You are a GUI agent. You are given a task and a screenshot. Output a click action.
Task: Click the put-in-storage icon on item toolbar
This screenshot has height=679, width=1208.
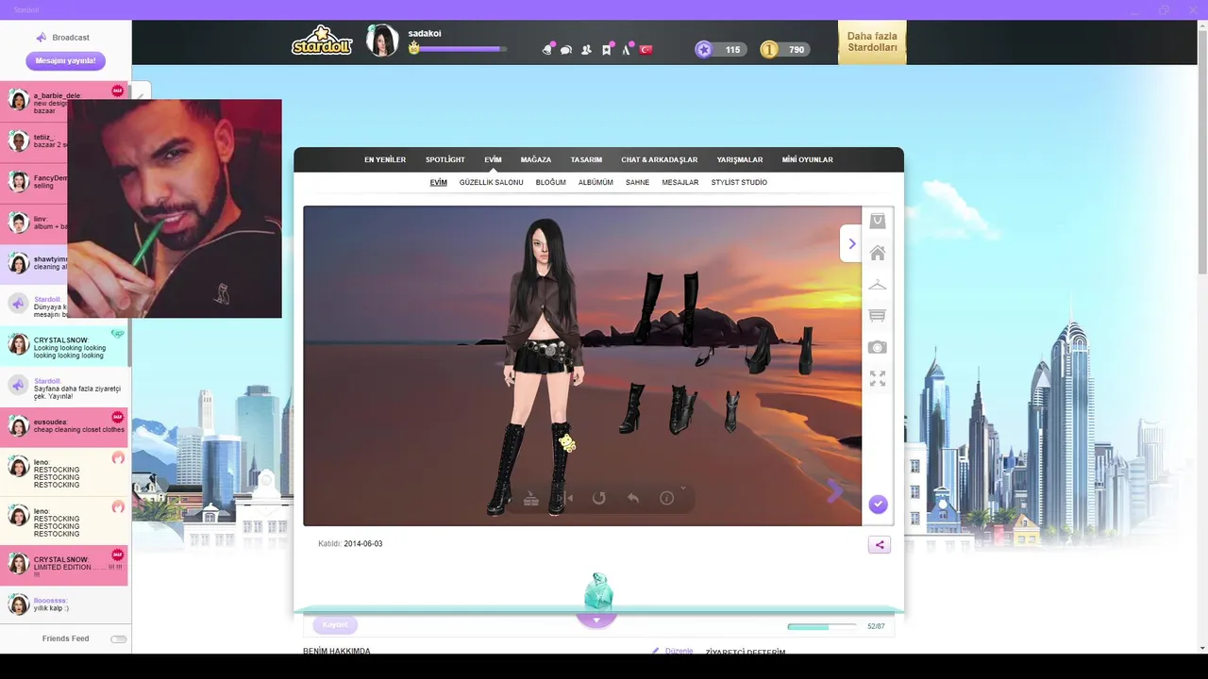click(531, 498)
